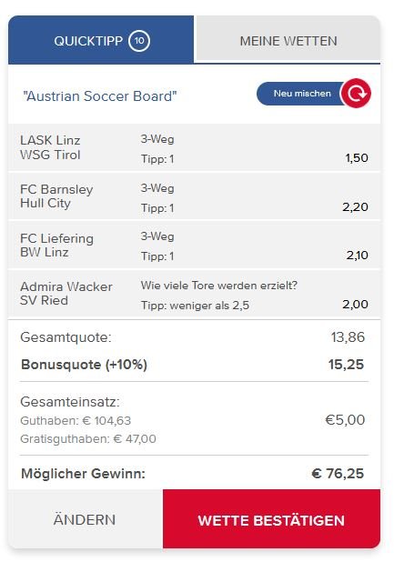
Task: Click the Ändern button
Action: tap(85, 518)
